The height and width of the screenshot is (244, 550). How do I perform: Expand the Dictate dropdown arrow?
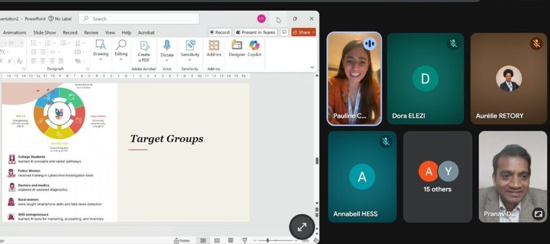(167, 60)
